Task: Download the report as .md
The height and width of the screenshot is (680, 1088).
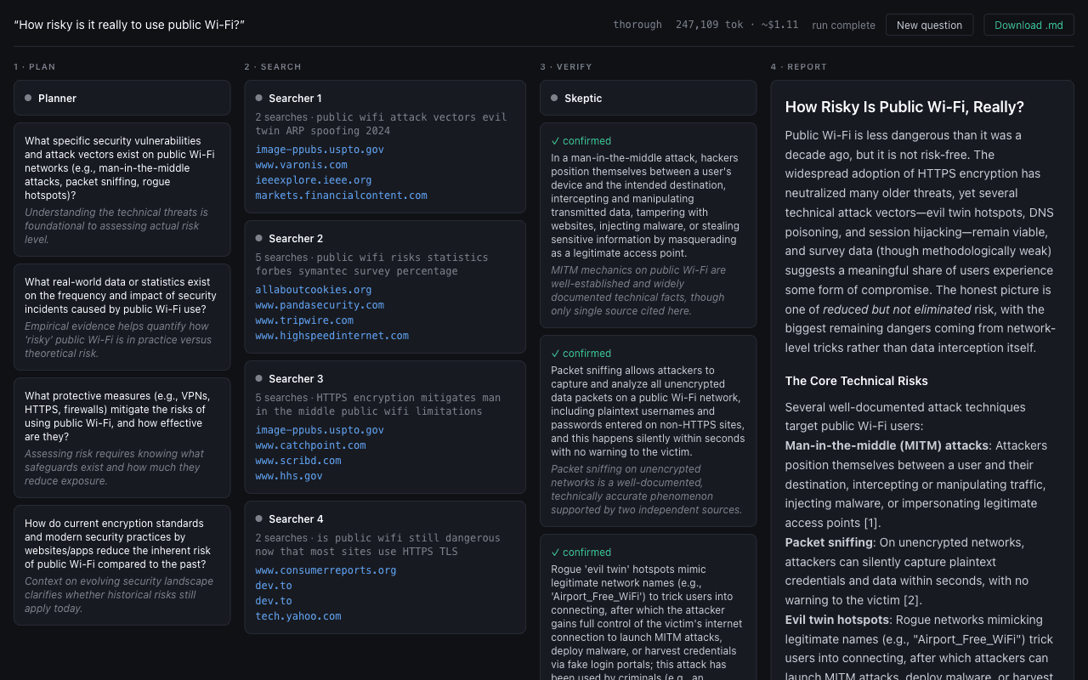Action: coord(1028,25)
